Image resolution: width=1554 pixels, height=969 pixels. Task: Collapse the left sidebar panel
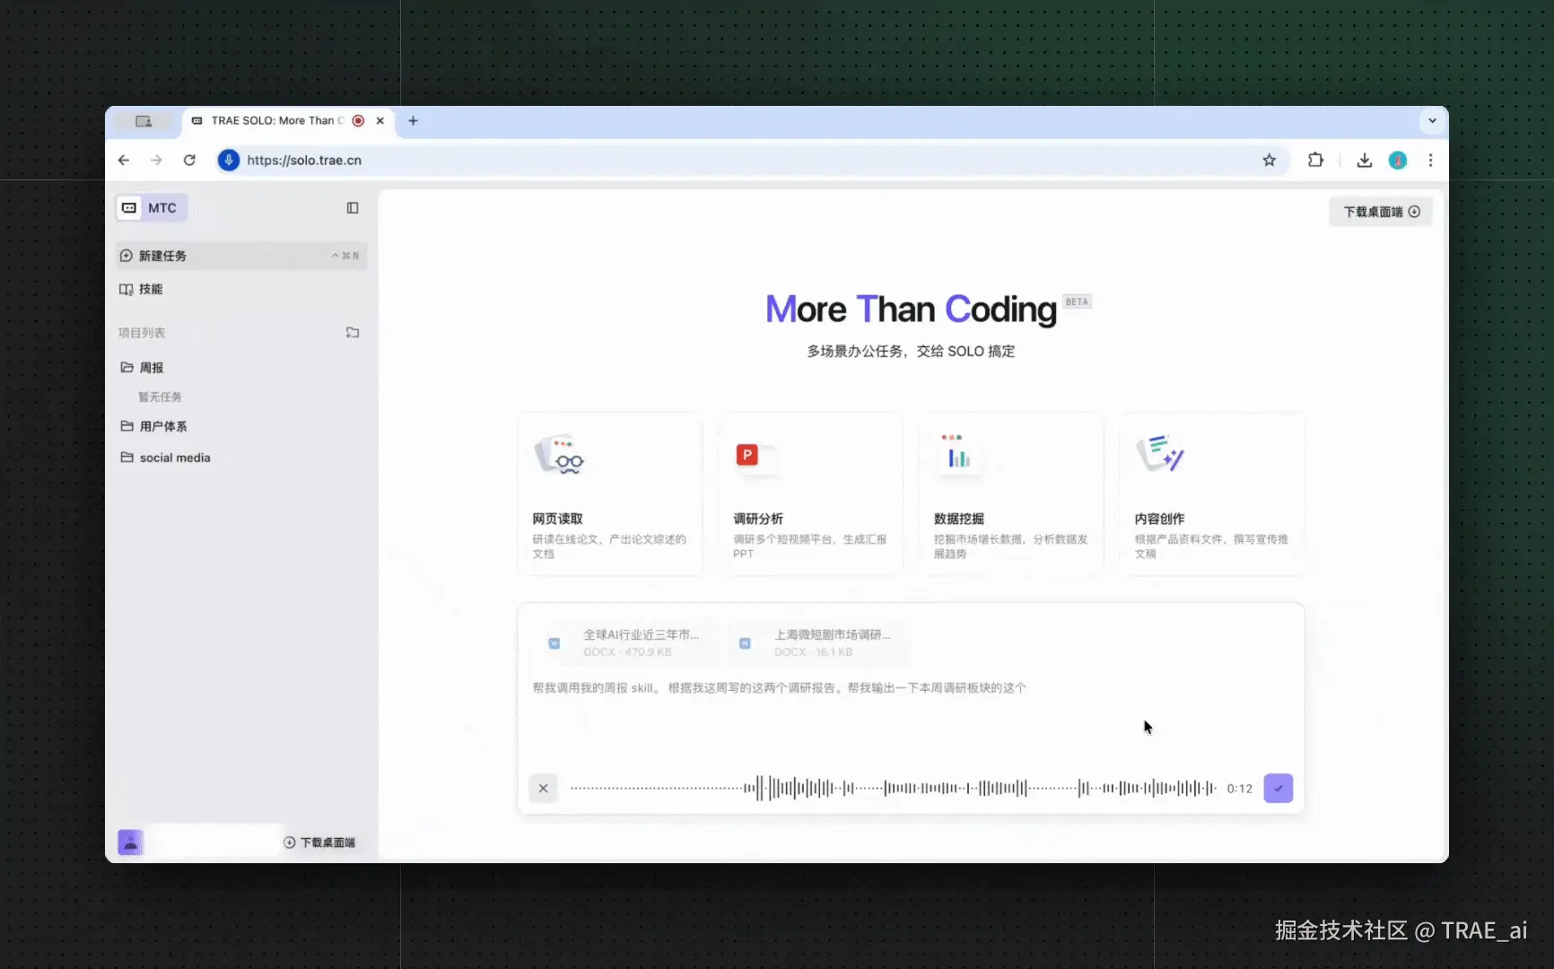point(353,208)
